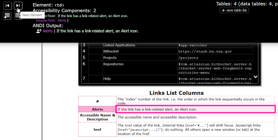Click the Next Element button
Image resolution: width=278 pixels, height=140 pixels.
coord(18,5)
